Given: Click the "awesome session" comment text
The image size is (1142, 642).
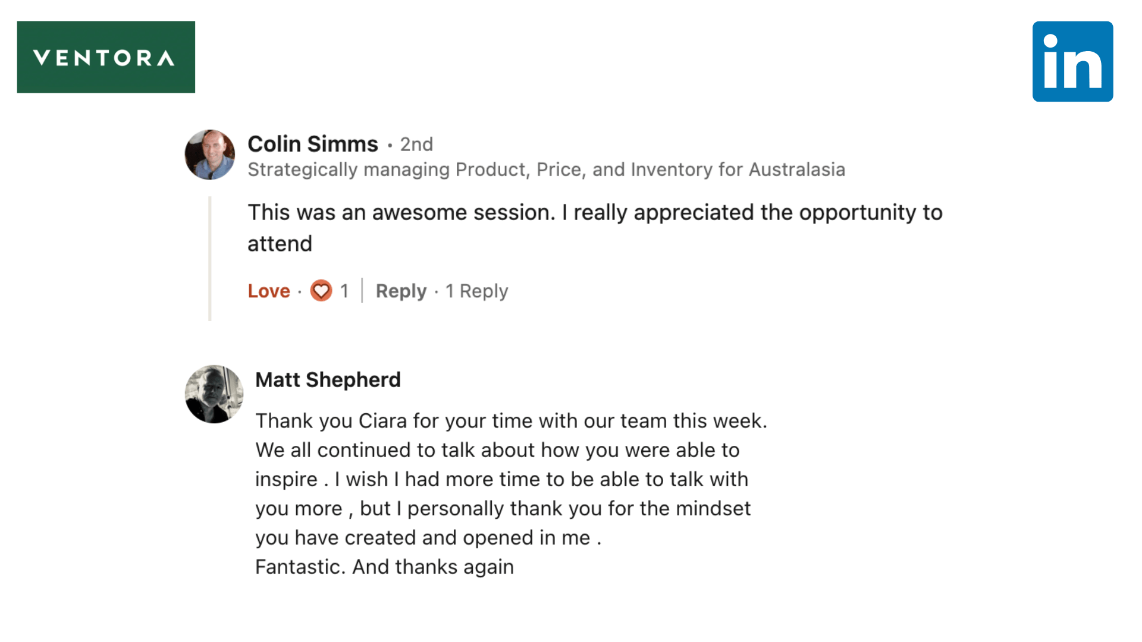Looking at the screenshot, I should tap(595, 212).
